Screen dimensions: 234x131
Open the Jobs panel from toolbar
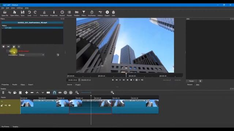113,13
